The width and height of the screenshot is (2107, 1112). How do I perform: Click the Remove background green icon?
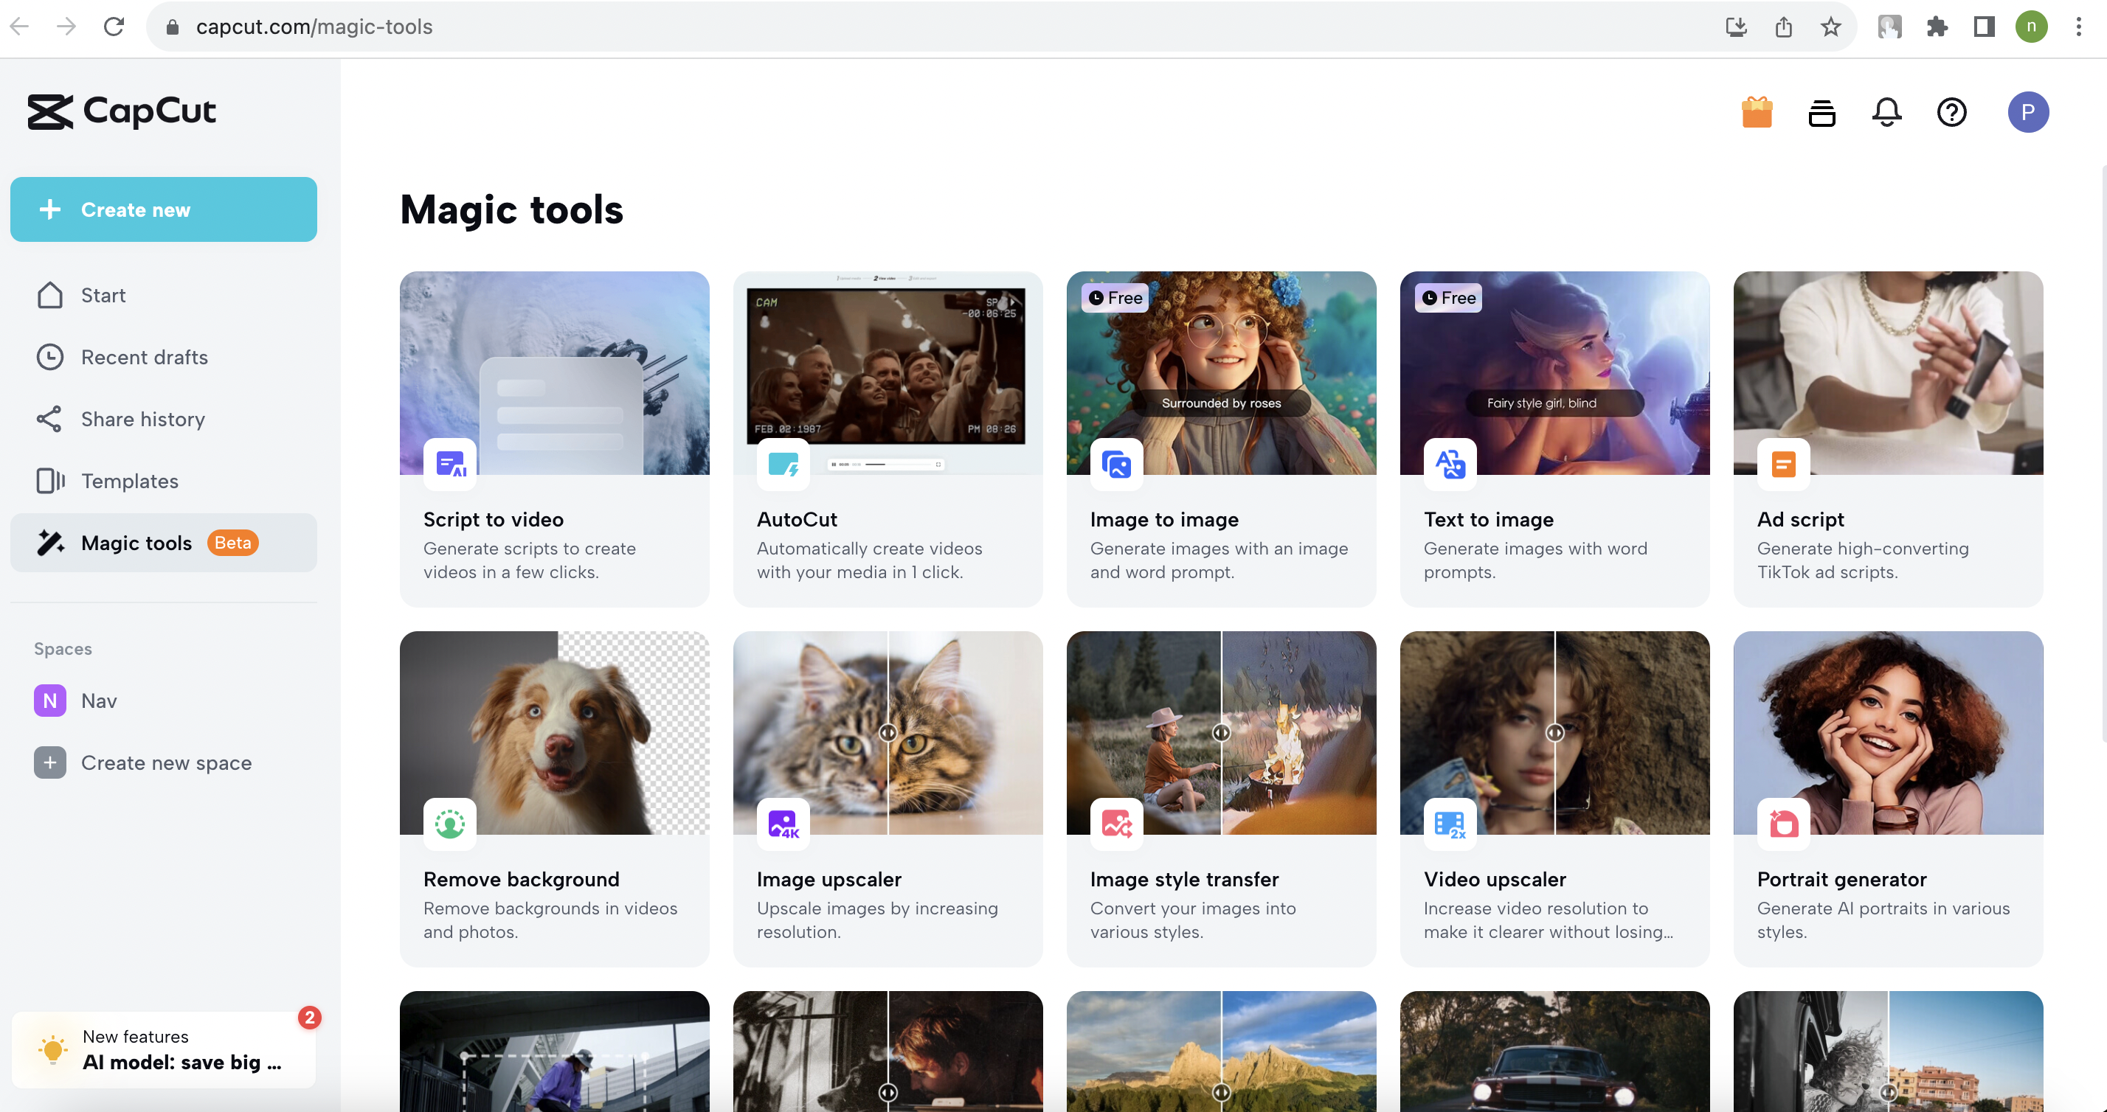coord(450,824)
